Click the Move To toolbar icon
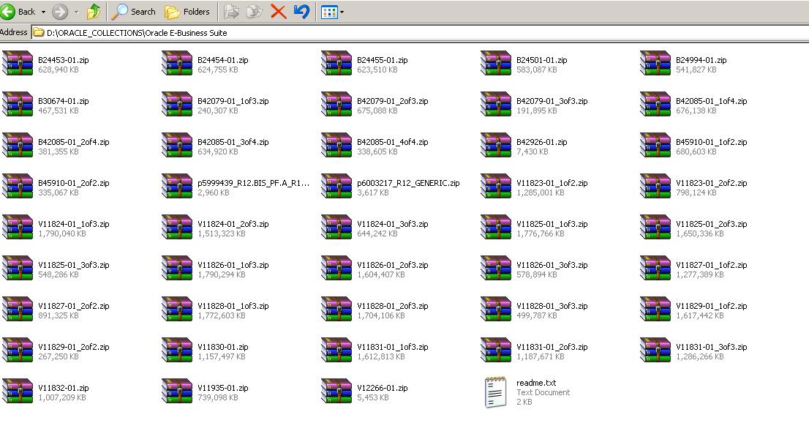The height and width of the screenshot is (434, 809). click(x=231, y=12)
